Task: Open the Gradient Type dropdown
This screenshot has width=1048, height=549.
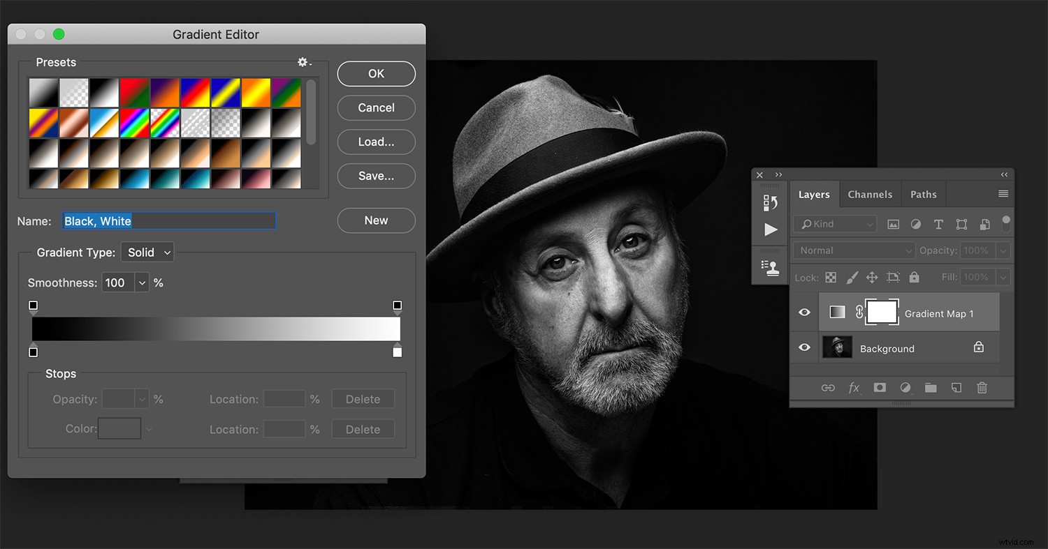Action: pyautogui.click(x=147, y=252)
